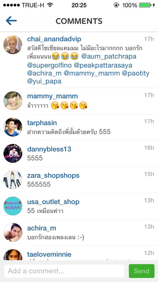Image resolution: width=158 pixels, height=282 pixels.
Task: Open the tarphasin username link
Action: pyautogui.click(x=42, y=123)
